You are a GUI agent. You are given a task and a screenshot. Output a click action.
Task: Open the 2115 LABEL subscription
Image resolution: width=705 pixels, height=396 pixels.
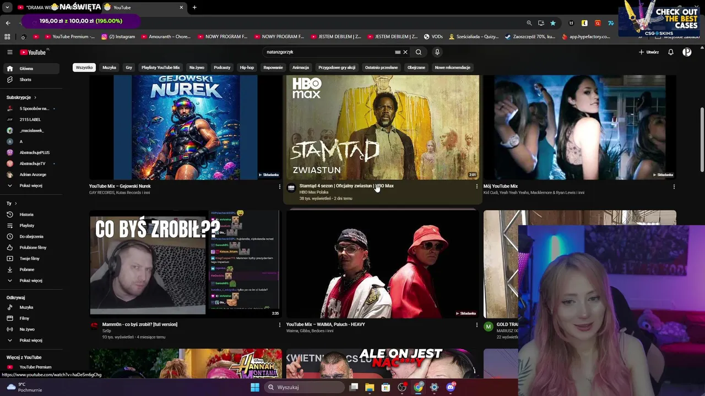[30, 119]
